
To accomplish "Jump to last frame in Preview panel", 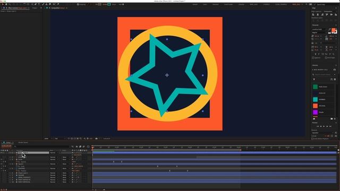I will pos(330,126).
